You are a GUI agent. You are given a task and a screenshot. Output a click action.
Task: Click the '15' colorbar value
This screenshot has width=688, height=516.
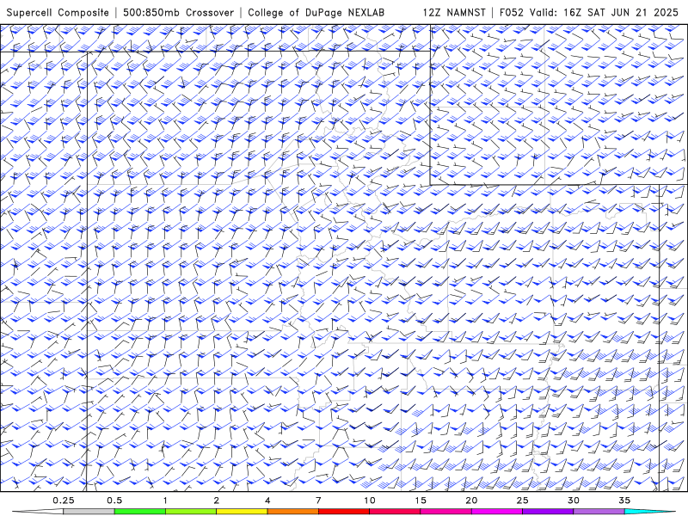pos(421,501)
